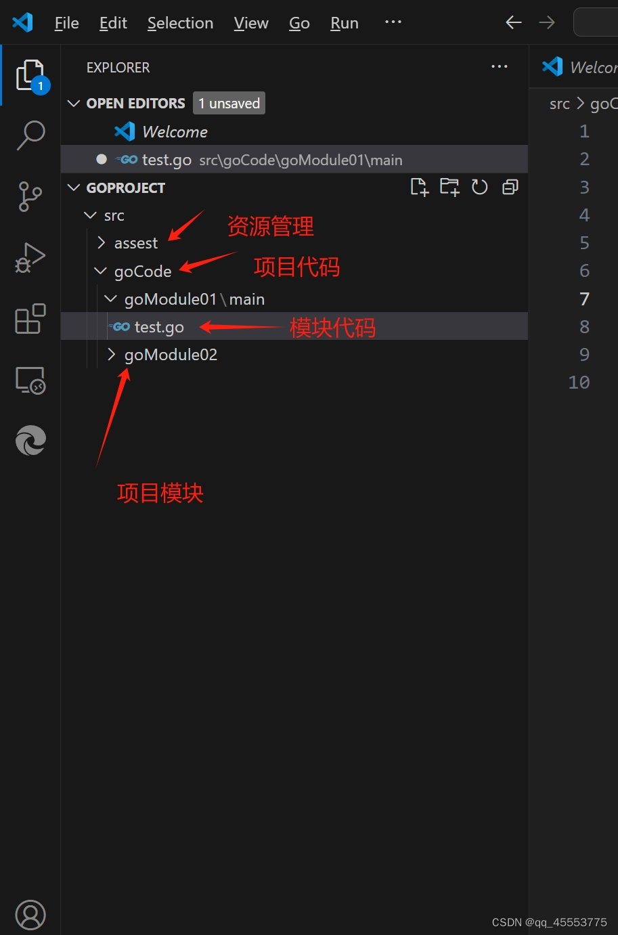Create a new file in GOPROJECT
The image size is (618, 935).
(420, 188)
